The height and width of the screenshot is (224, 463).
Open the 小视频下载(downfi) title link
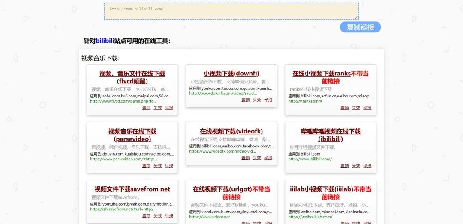click(231, 73)
